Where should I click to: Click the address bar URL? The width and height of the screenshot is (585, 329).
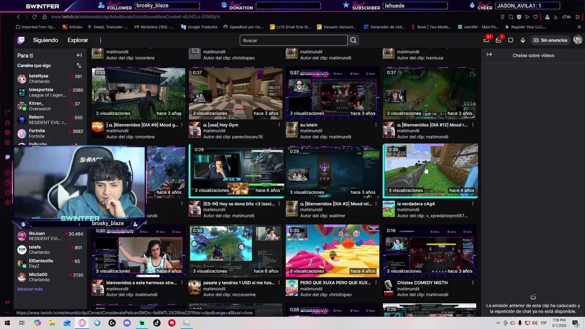point(136,17)
